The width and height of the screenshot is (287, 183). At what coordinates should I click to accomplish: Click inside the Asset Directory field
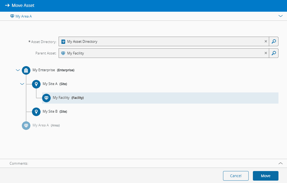[160, 41]
